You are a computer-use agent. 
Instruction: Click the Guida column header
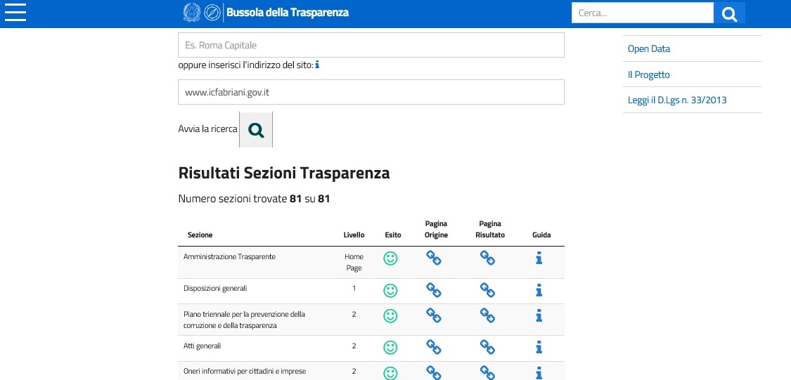[x=541, y=235]
